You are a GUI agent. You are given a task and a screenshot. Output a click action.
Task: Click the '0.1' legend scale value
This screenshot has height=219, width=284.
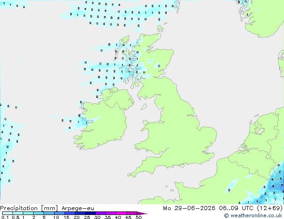coord(5,217)
